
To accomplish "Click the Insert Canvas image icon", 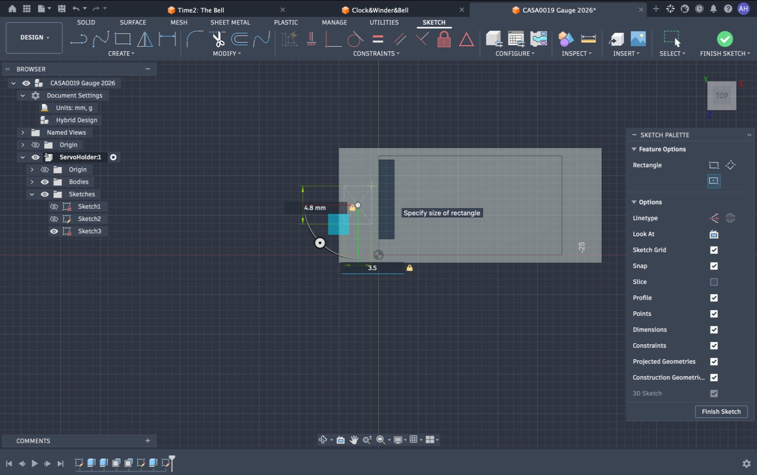I will tap(638, 39).
